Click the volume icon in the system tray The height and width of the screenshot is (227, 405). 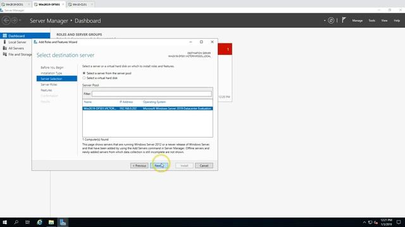coord(376,223)
